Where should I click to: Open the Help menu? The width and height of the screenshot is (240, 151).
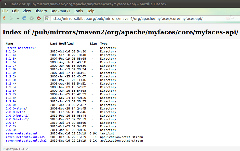tap(90, 11)
